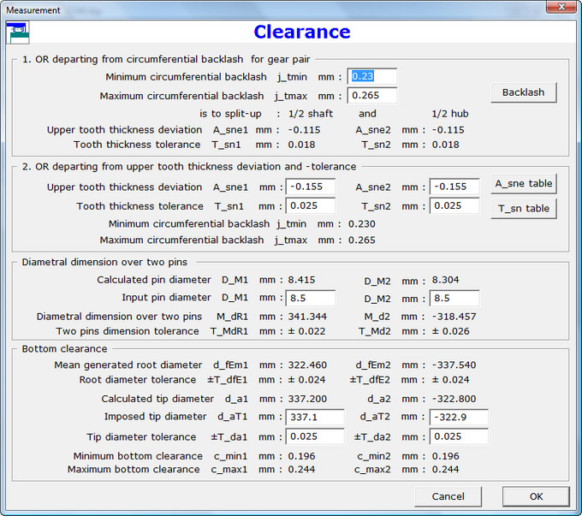The width and height of the screenshot is (582, 516).
Task: Open the A_sne table
Action: [x=523, y=184]
